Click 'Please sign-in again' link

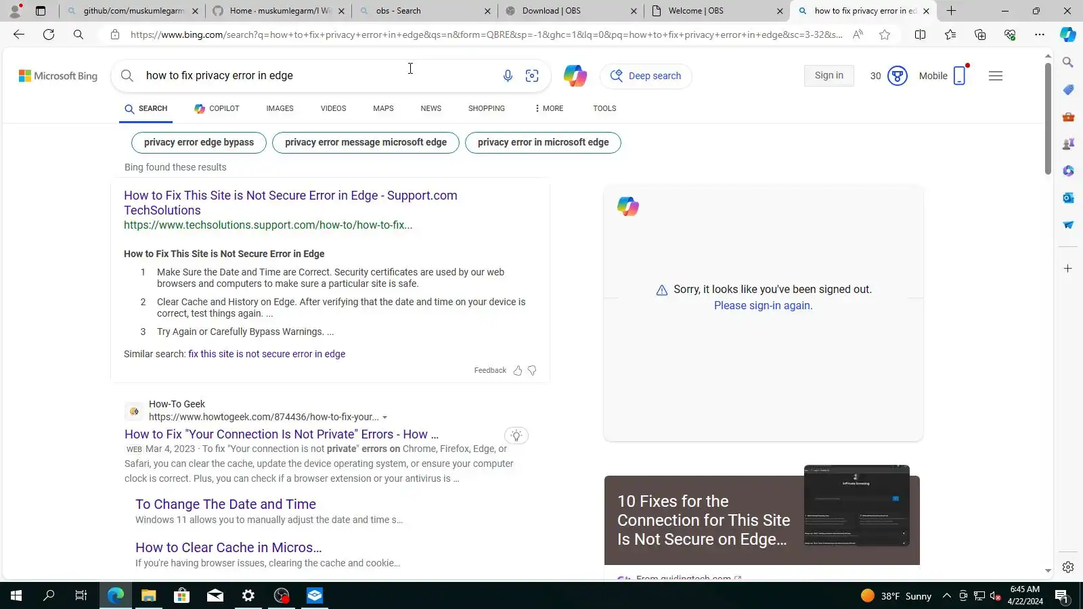point(764,306)
